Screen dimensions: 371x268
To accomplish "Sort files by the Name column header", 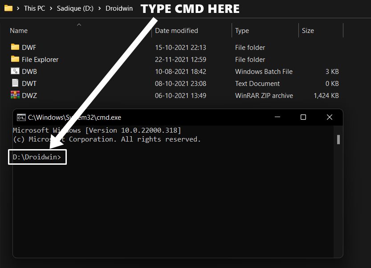I will click(18, 30).
